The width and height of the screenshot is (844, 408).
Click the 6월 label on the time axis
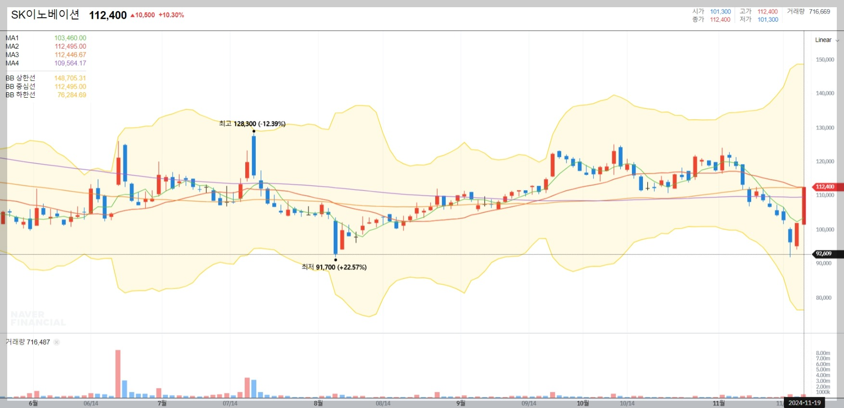(33, 403)
